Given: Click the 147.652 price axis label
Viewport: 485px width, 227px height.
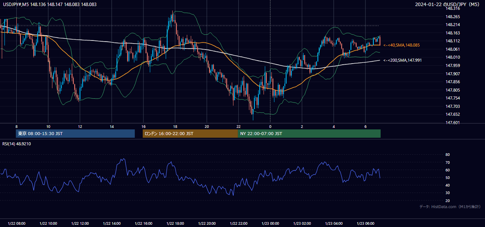Looking at the screenshot, I should [x=453, y=114].
